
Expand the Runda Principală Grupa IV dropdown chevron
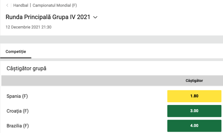click(95, 17)
